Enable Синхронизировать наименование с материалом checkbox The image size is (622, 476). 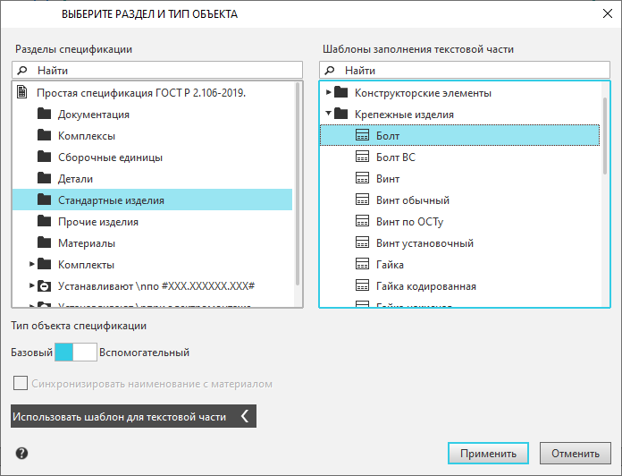point(21,384)
